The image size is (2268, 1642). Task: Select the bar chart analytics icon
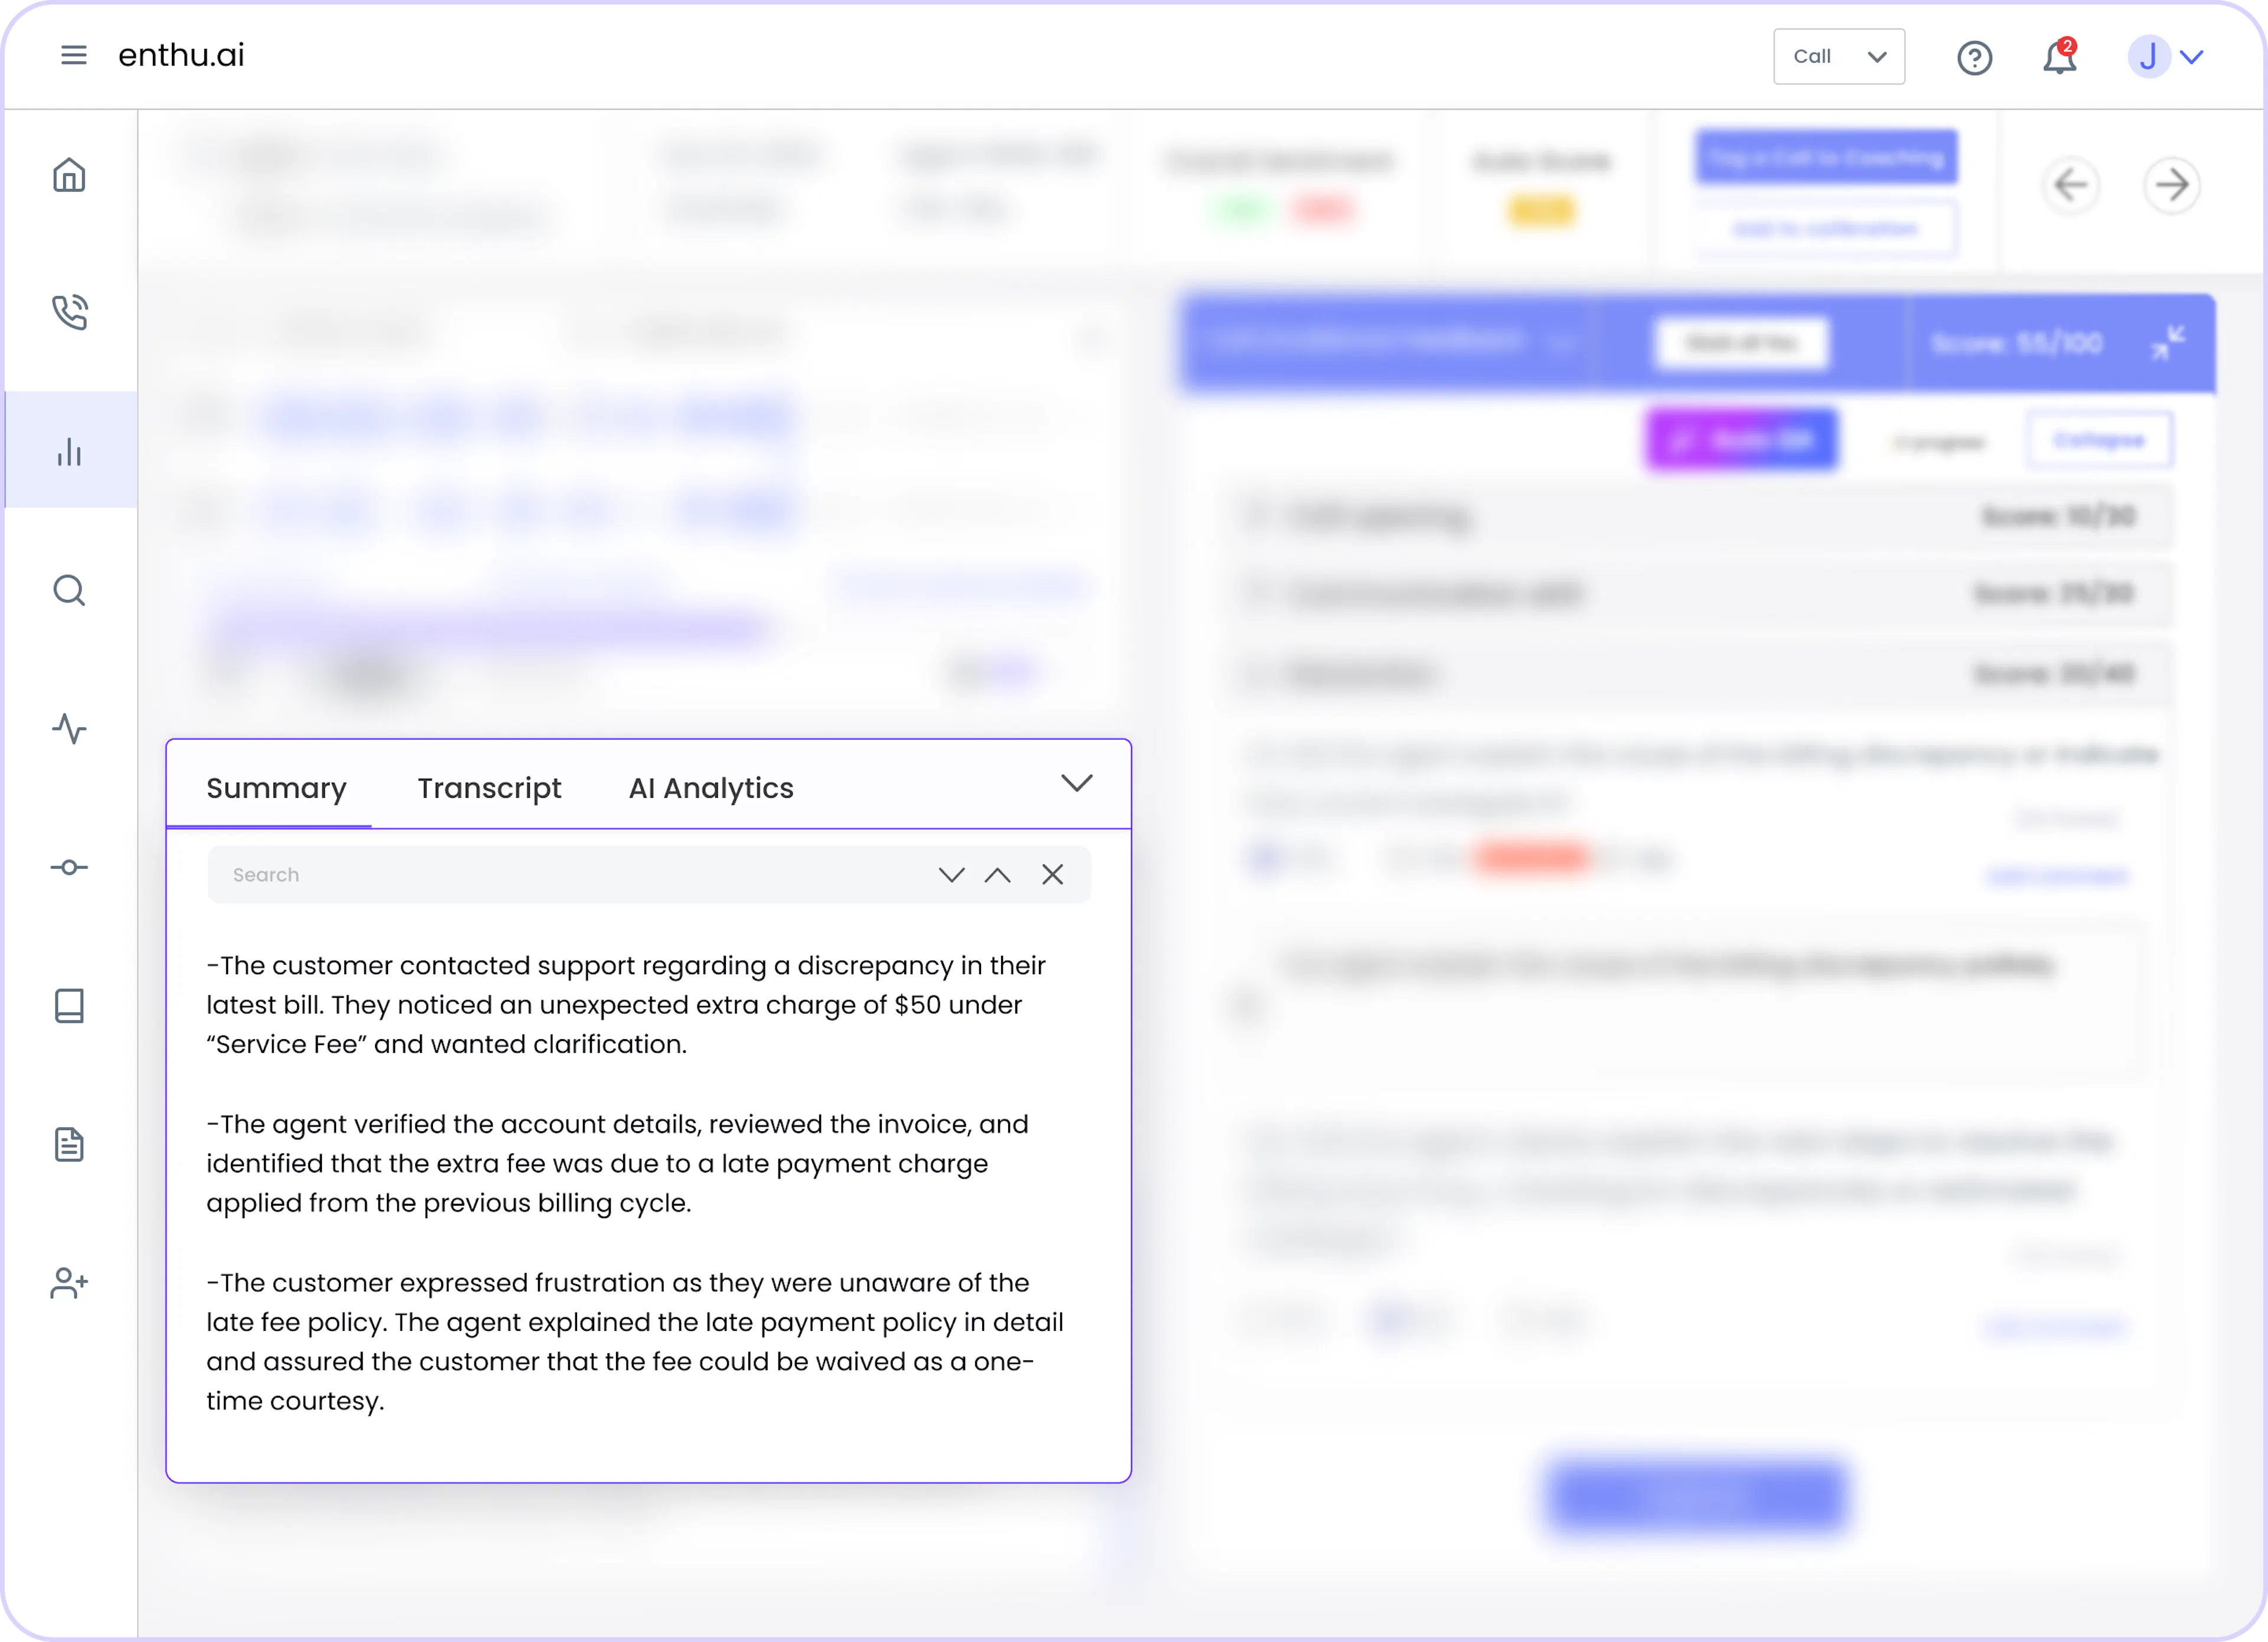pos(69,452)
